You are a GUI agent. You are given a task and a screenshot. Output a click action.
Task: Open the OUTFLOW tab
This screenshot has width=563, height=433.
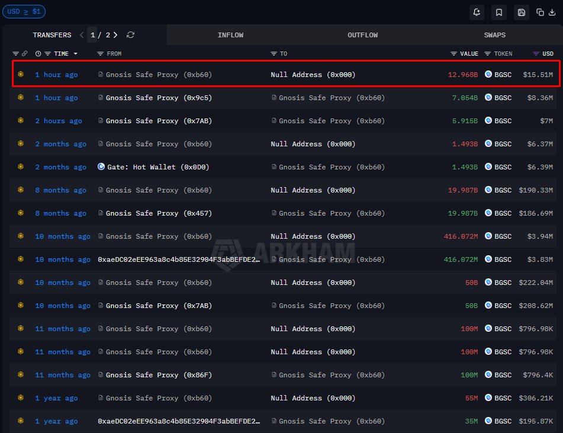[x=362, y=35]
